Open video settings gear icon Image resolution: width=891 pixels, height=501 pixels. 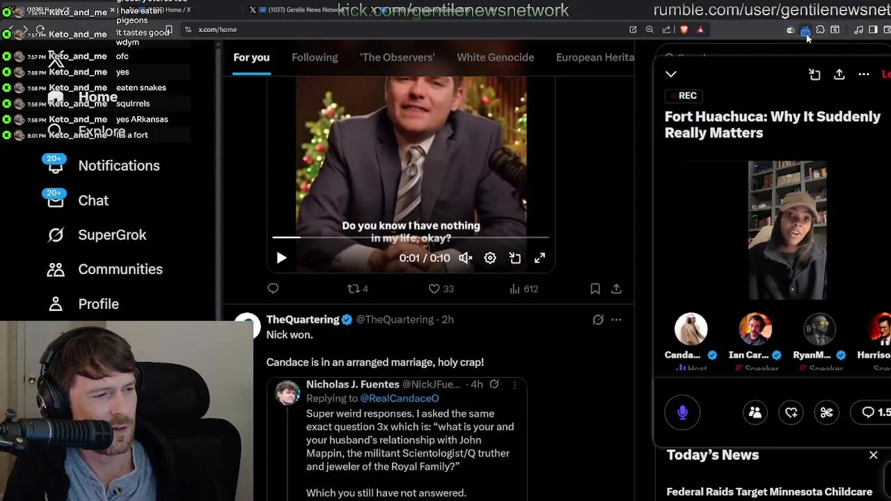(490, 258)
